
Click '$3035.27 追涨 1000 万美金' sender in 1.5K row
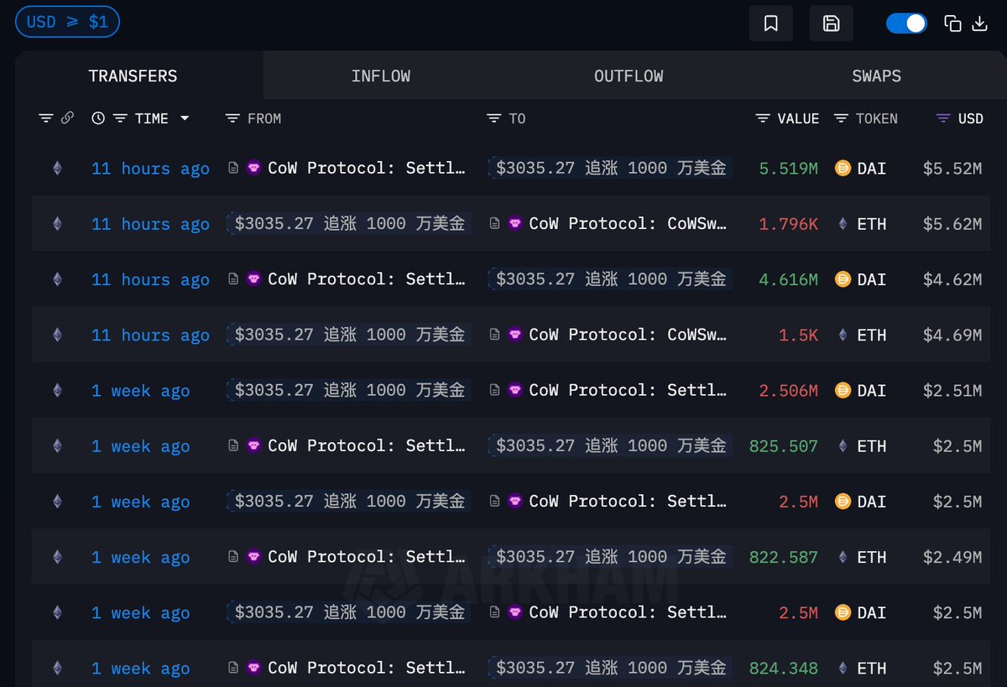[x=349, y=335]
